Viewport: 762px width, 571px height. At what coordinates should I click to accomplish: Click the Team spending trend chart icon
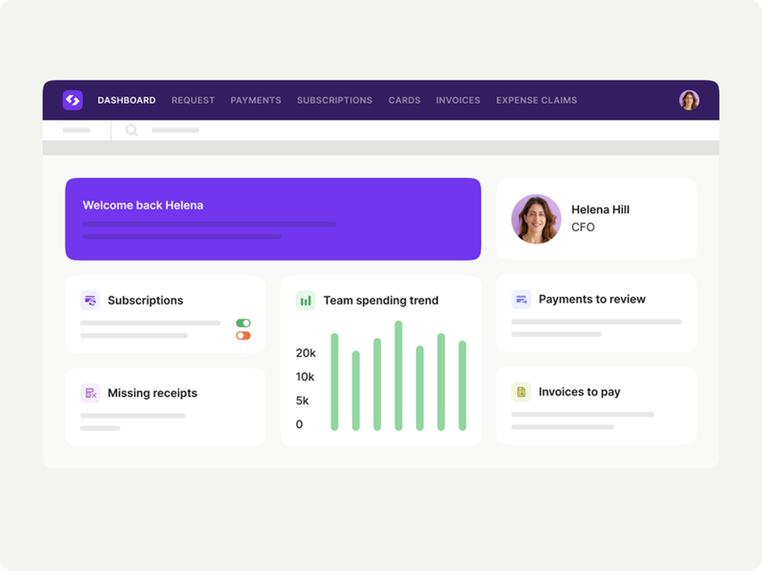[x=306, y=300]
